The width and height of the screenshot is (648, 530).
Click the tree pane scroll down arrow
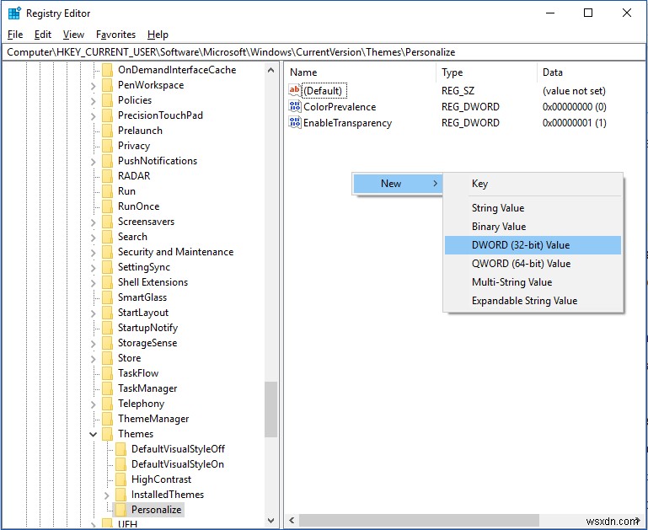tap(270, 521)
